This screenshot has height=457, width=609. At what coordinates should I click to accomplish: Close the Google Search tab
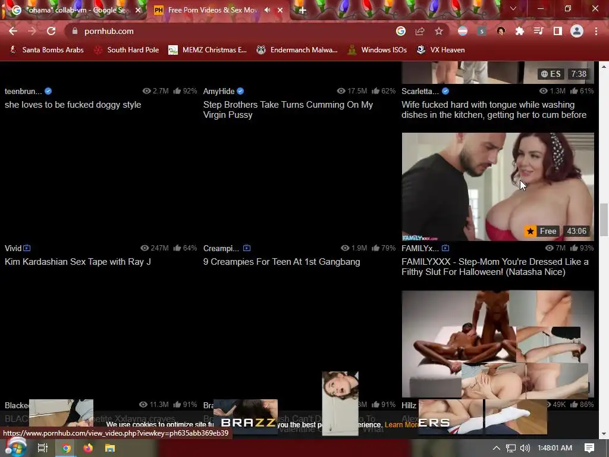pyautogui.click(x=138, y=10)
